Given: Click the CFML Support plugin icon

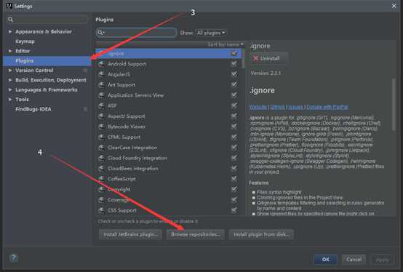Looking at the screenshot, I should coord(102,137).
